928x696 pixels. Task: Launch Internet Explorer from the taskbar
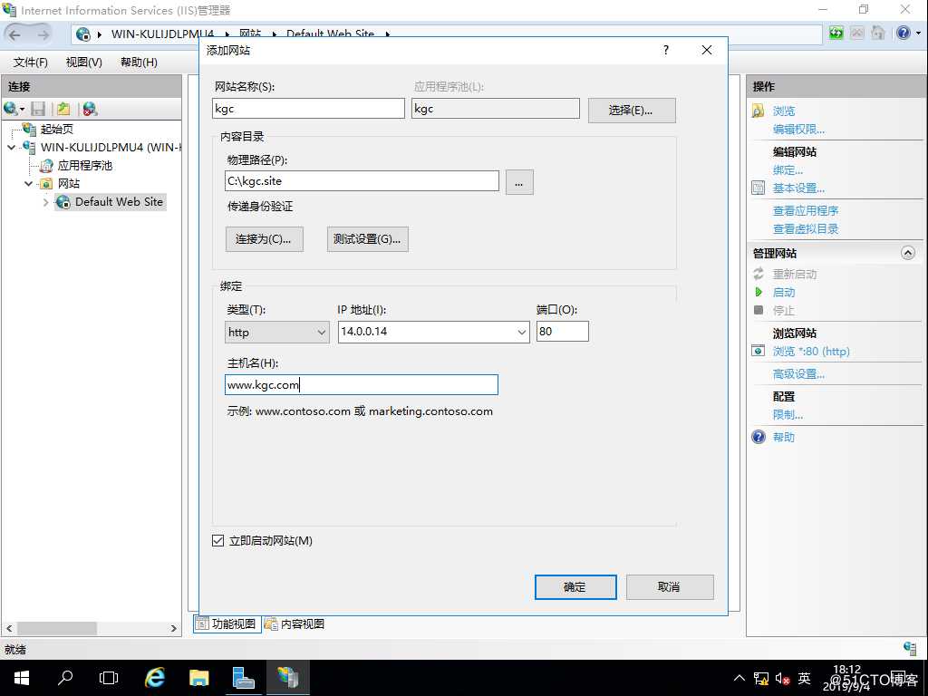[x=154, y=678]
